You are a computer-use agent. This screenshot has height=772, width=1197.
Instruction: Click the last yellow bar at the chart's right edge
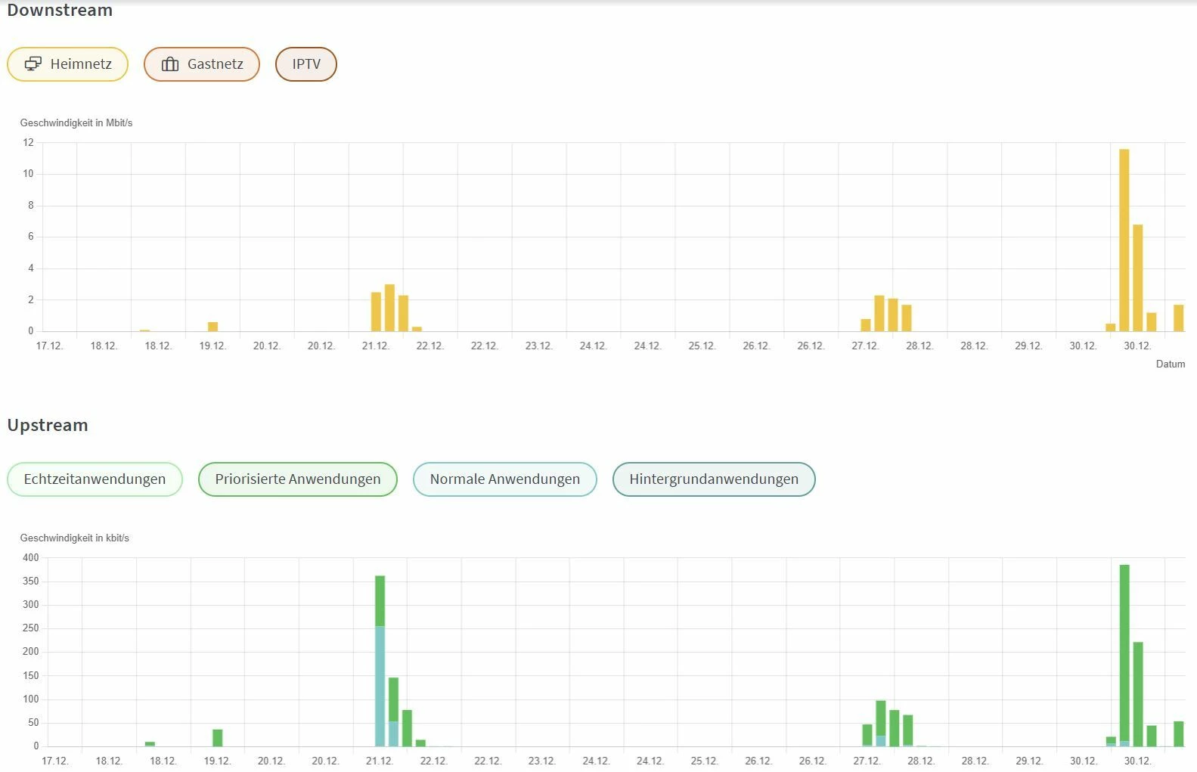(1179, 318)
